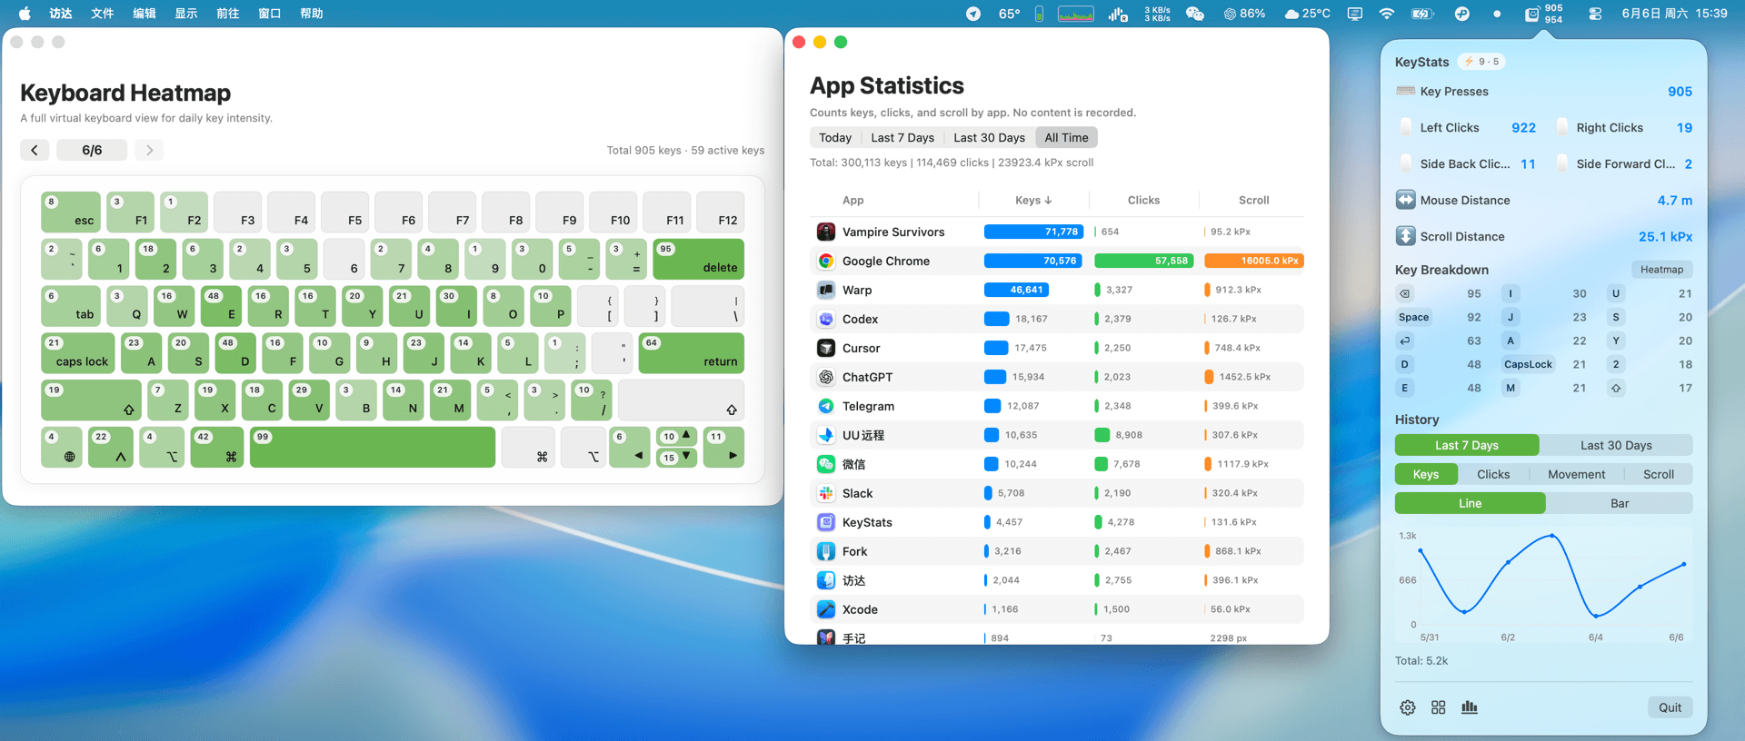Click the Vampire Survivors app icon
1745x741 pixels.
tap(826, 232)
